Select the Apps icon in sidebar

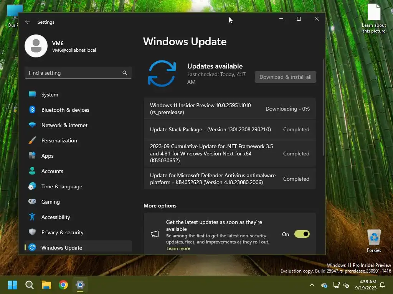[x=32, y=155]
